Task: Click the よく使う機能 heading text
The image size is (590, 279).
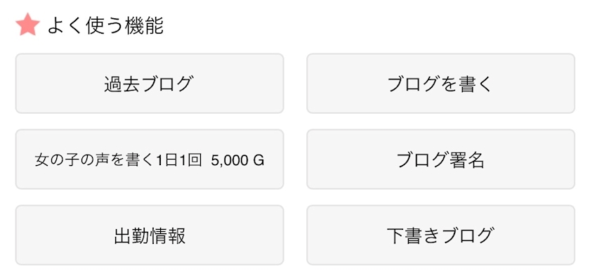Action: click(105, 27)
